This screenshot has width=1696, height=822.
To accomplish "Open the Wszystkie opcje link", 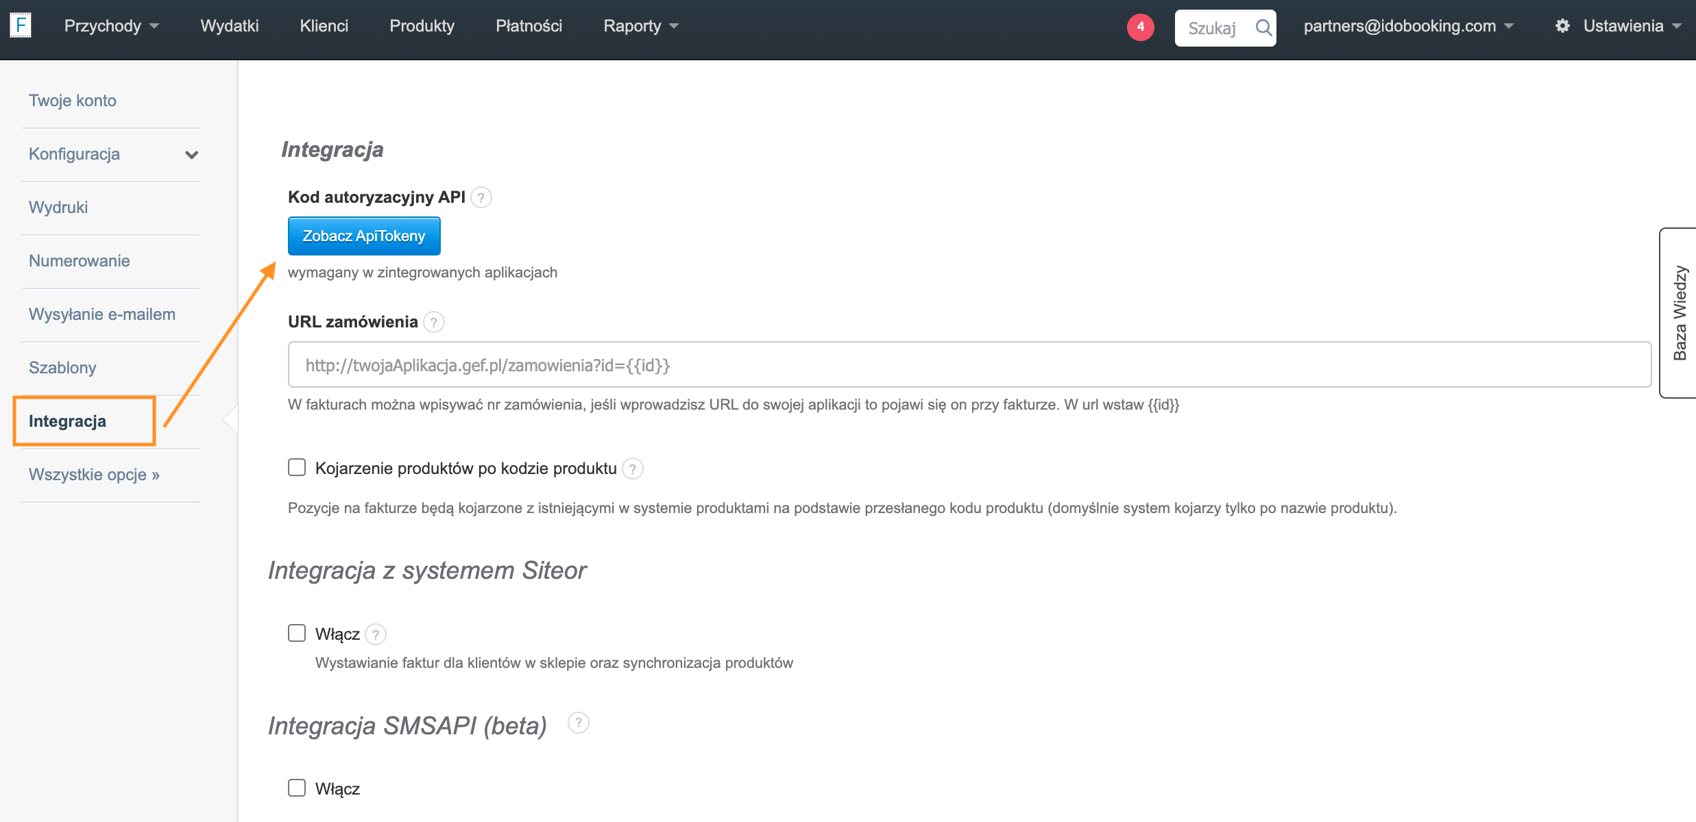I will click(x=94, y=475).
